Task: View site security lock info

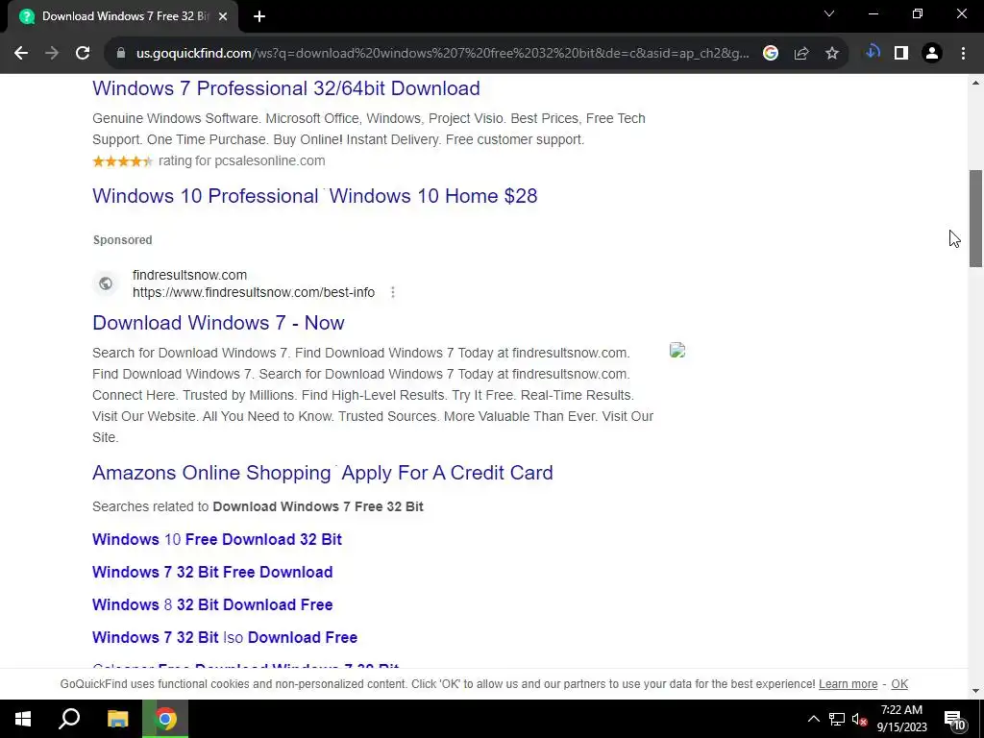Action: click(x=121, y=54)
